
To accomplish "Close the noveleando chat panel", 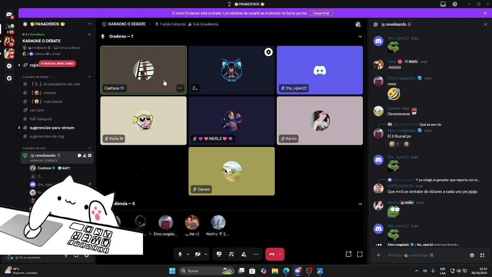I will [485, 24].
